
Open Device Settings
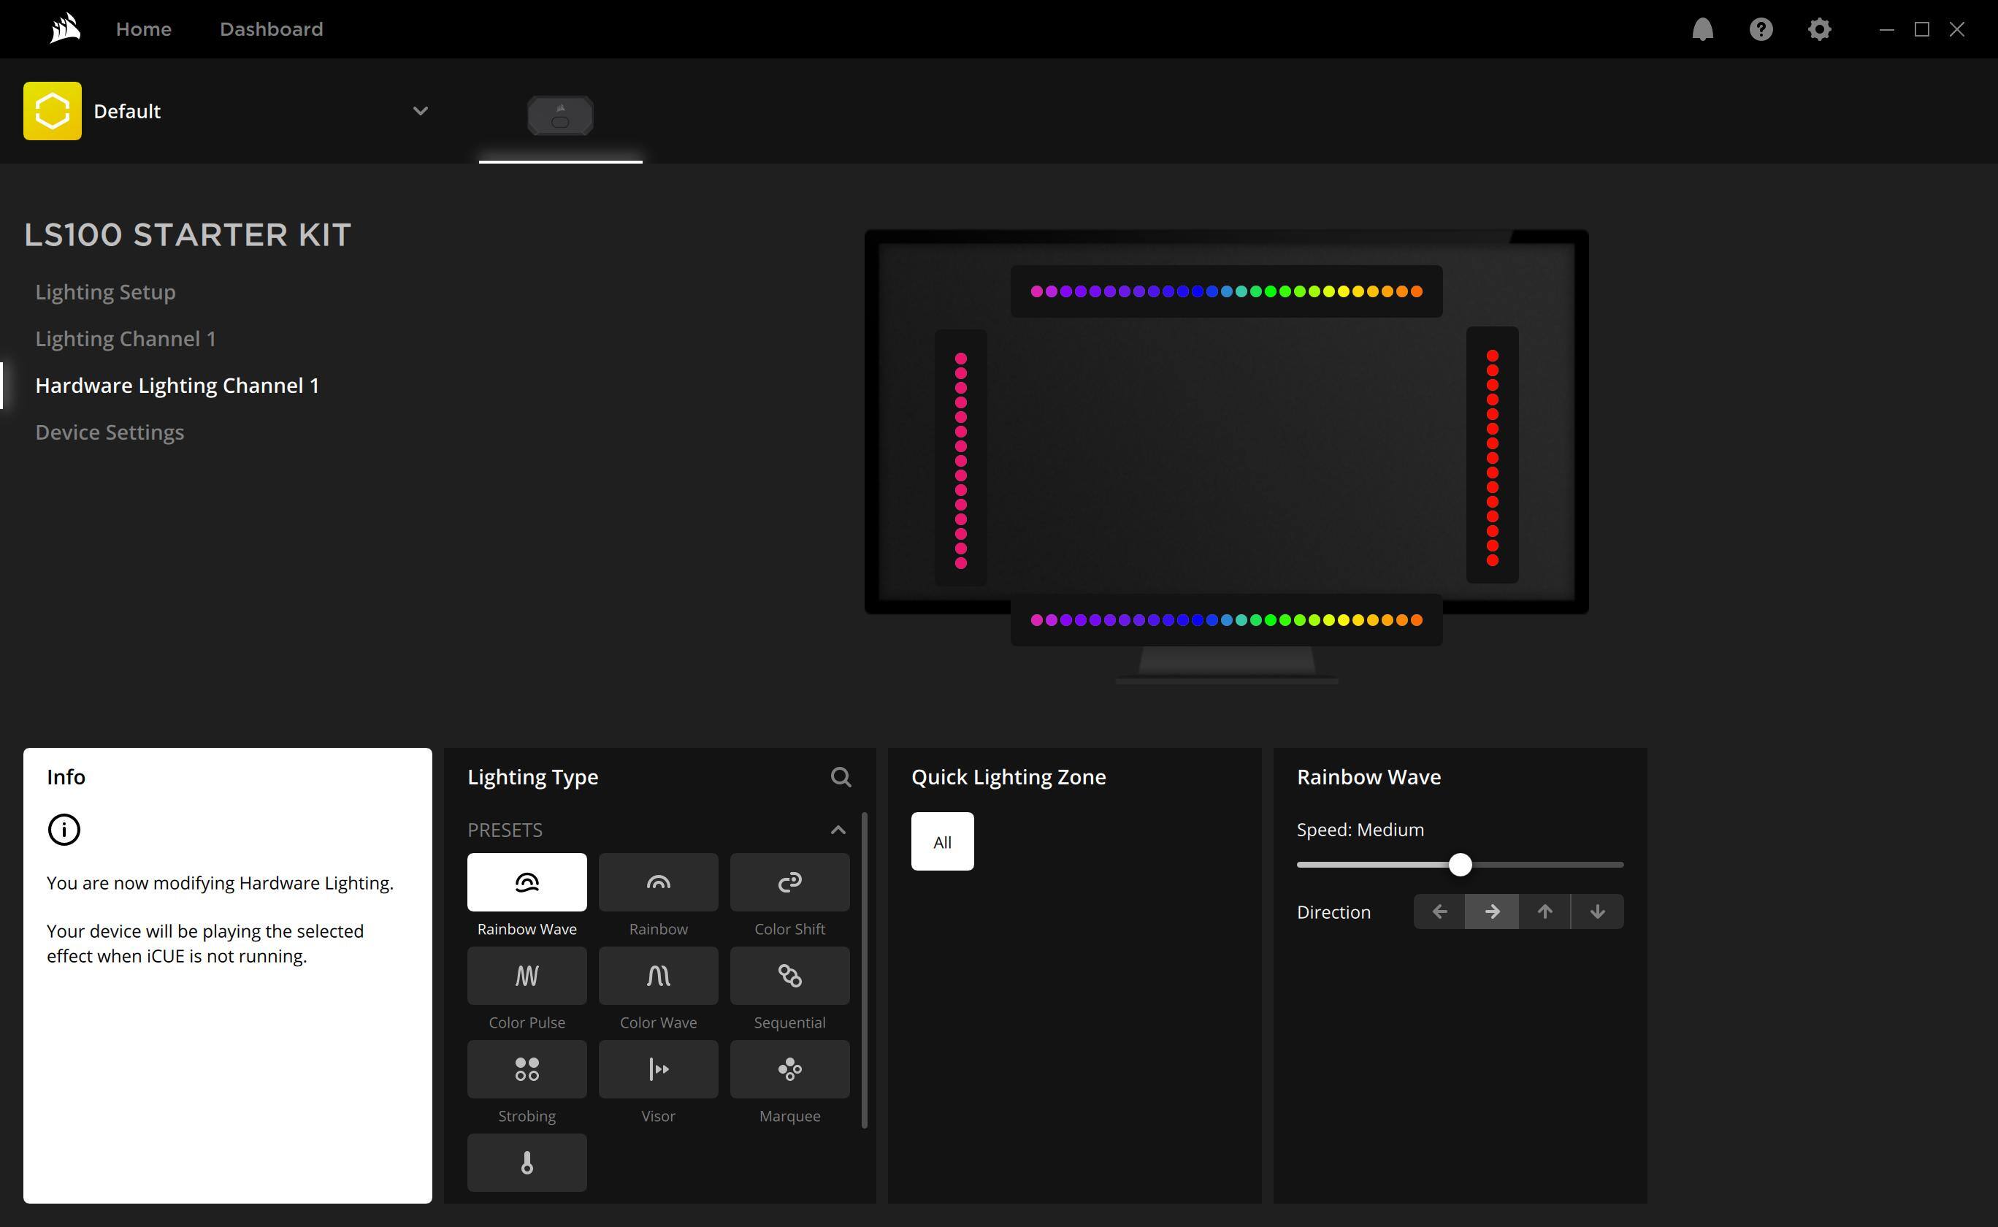click(110, 432)
